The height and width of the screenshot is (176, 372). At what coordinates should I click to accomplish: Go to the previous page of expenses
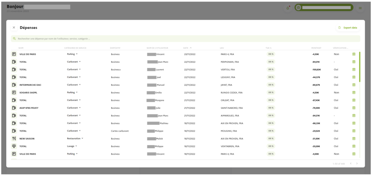pyautogui.click(x=351, y=163)
